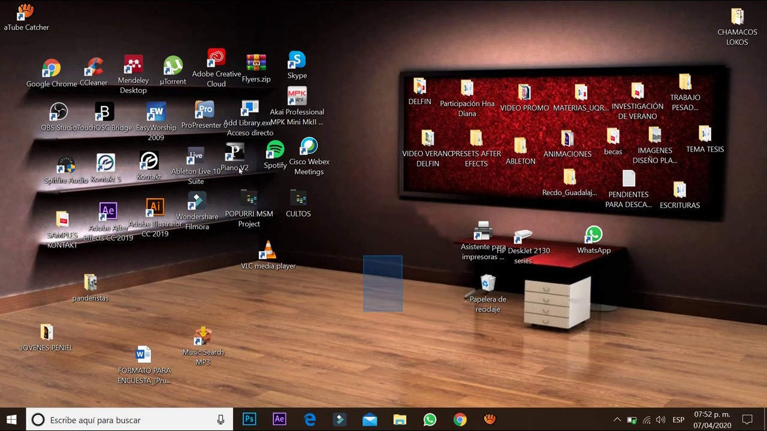Open the notification center
This screenshot has width=767, height=431.
[x=747, y=420]
